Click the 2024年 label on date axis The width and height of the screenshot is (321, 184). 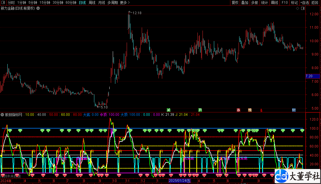6,181
